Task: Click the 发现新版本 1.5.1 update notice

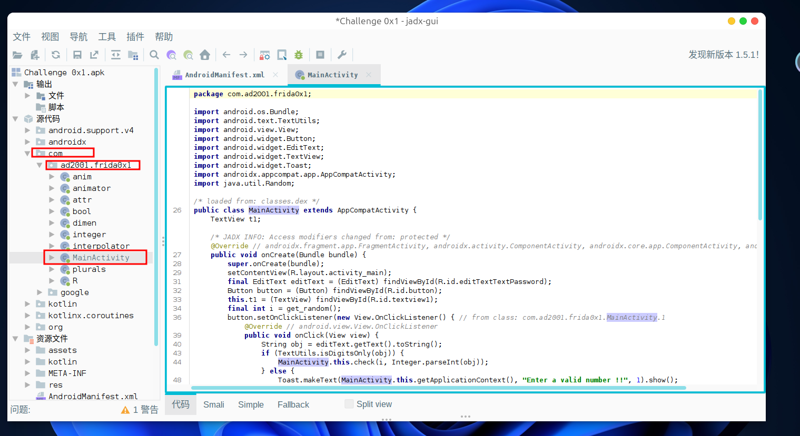Action: (x=723, y=55)
